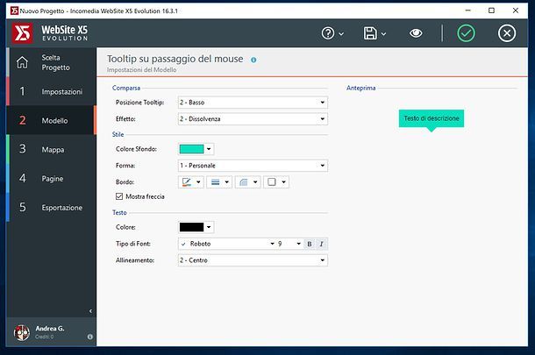Screen dimensions: 535x355
Task: Click the black text Colore swatch
Action: 191,227
